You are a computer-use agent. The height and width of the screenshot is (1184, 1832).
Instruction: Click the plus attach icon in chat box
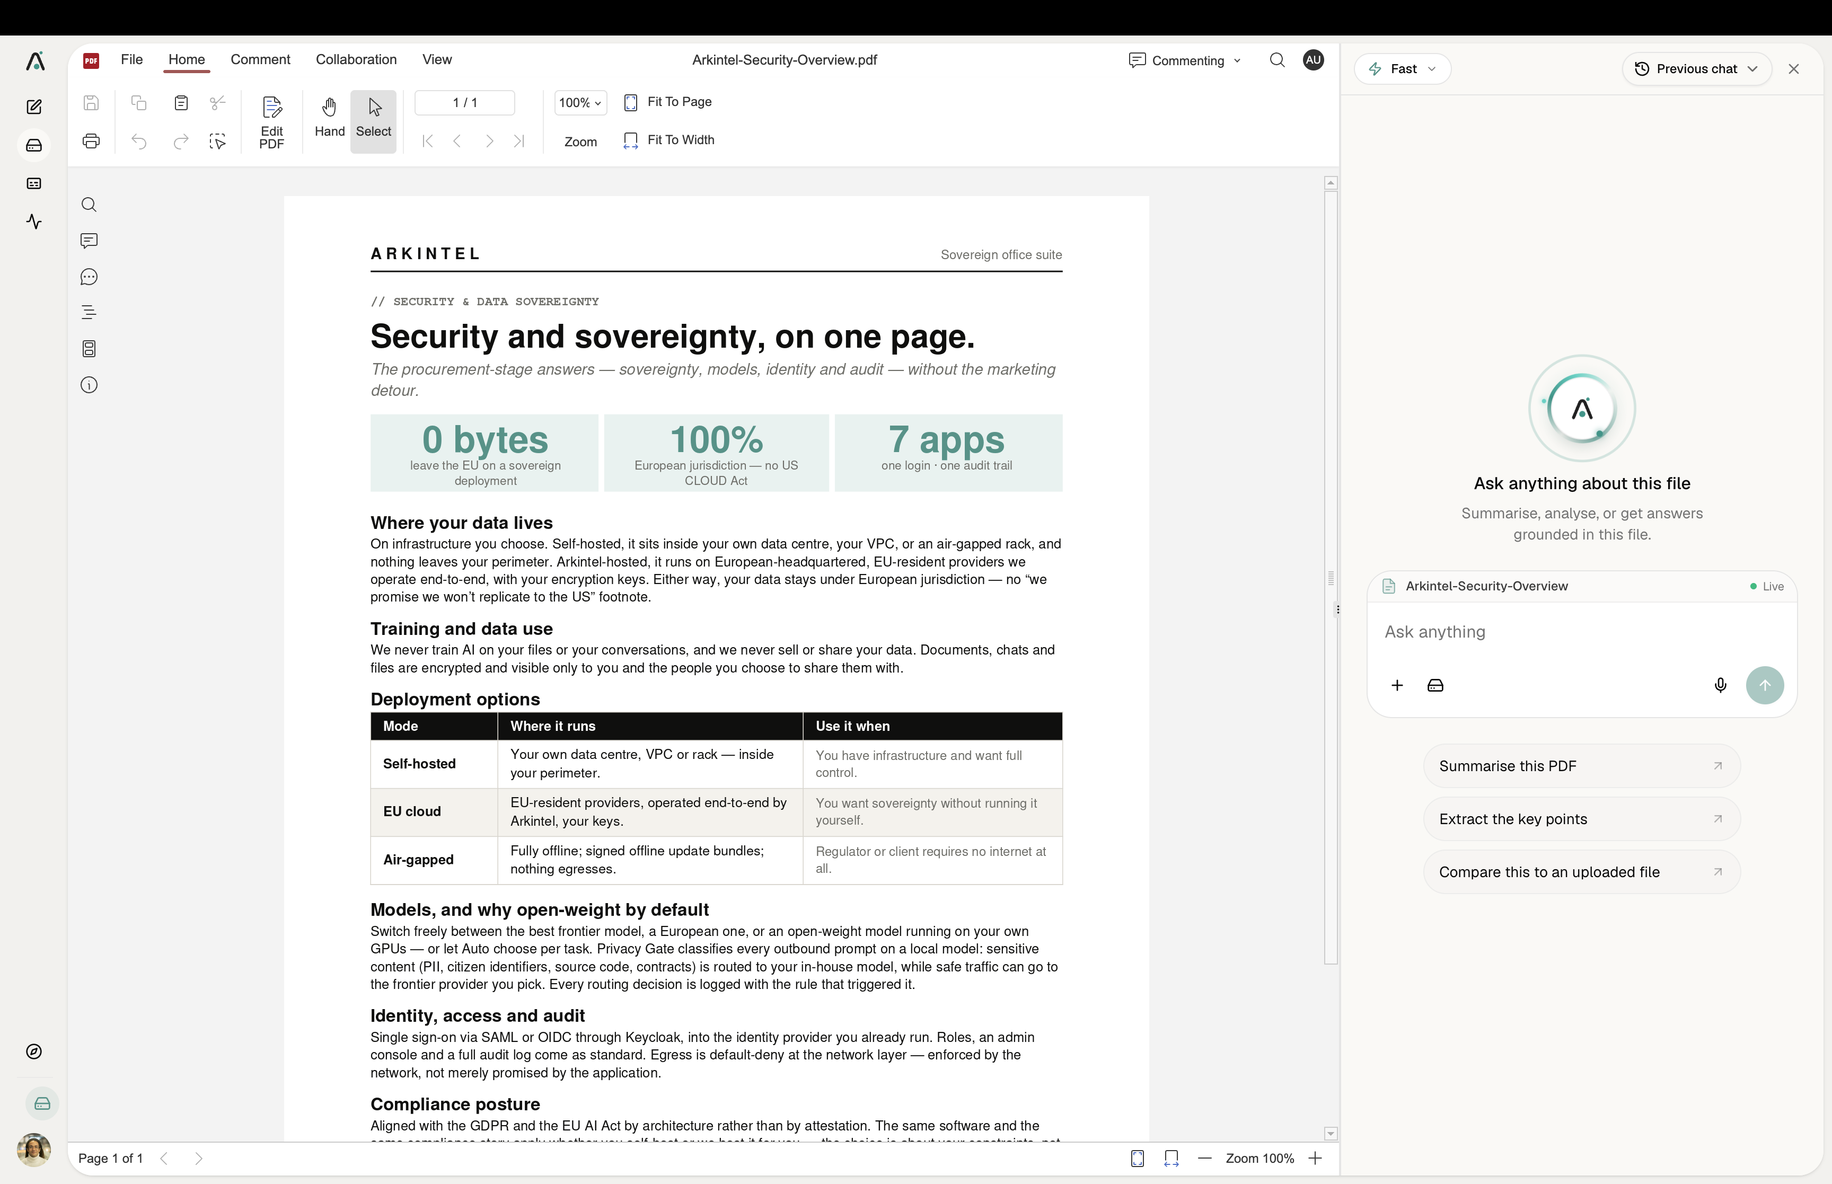(x=1397, y=686)
